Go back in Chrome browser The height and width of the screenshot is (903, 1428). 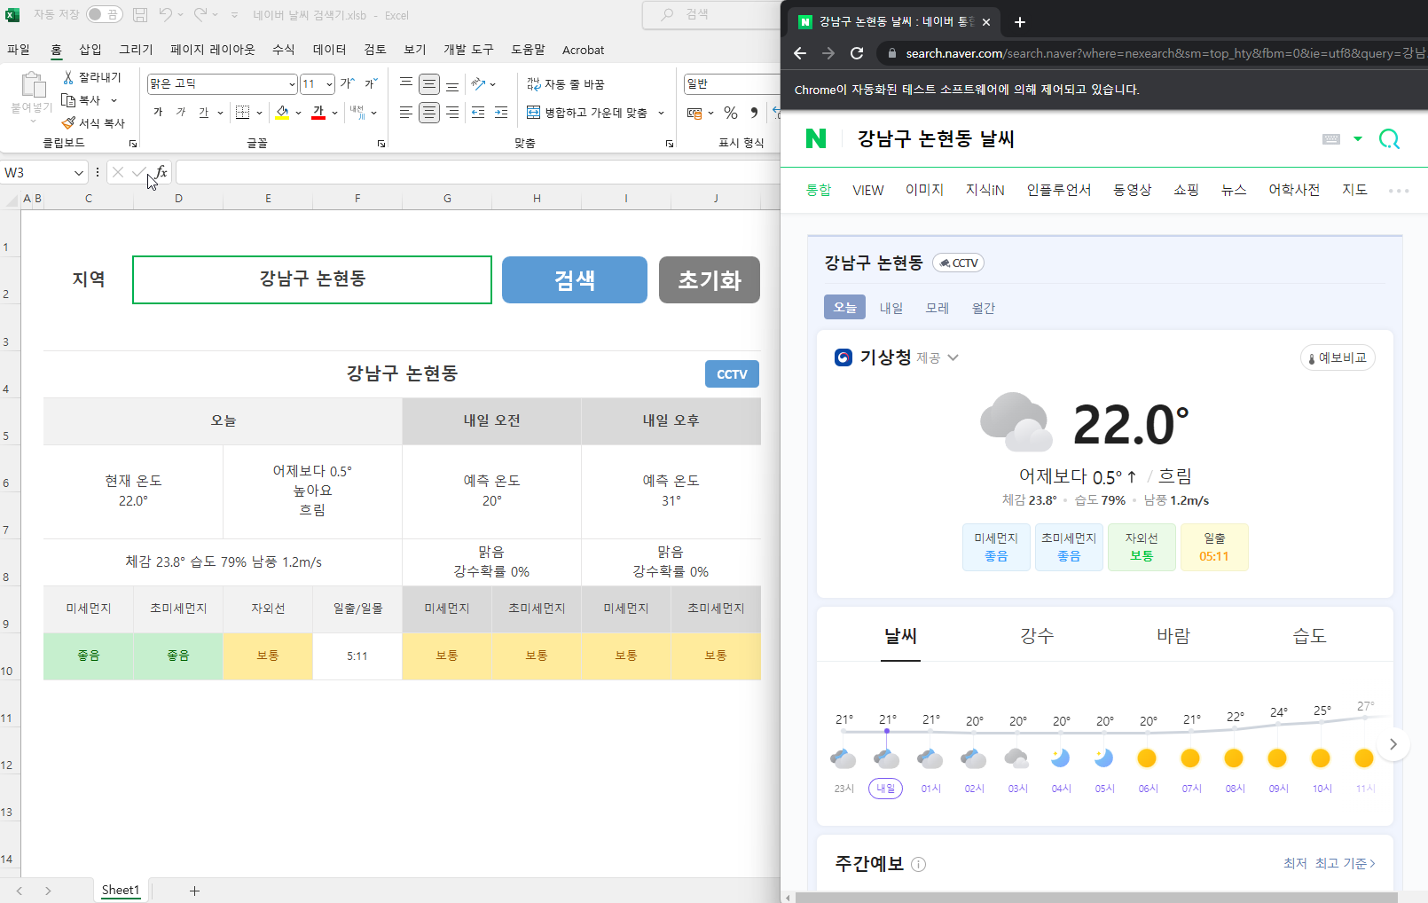(800, 53)
